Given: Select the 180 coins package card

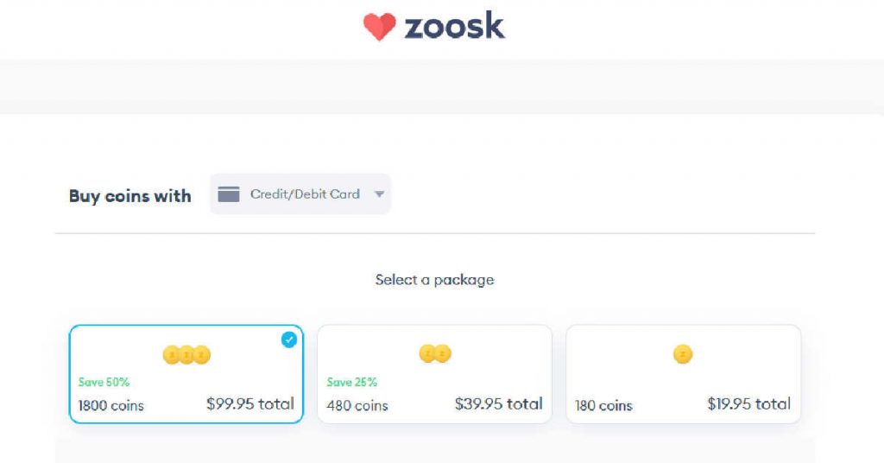Looking at the screenshot, I should pos(684,374).
